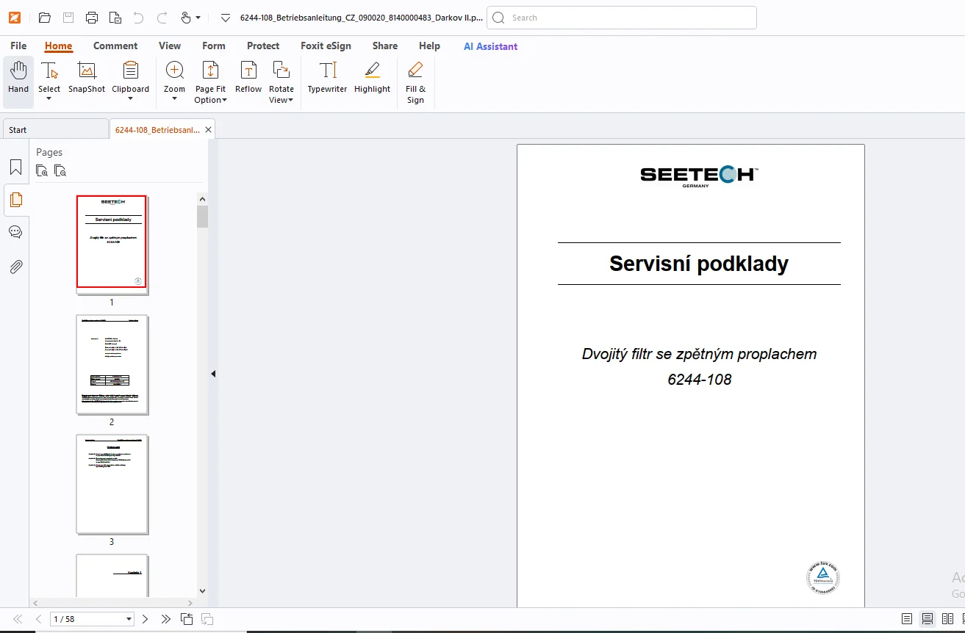Toggle the Pages panel sidebar icon

(15, 199)
